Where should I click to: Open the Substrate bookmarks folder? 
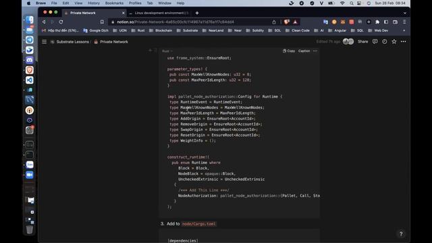click(187, 30)
